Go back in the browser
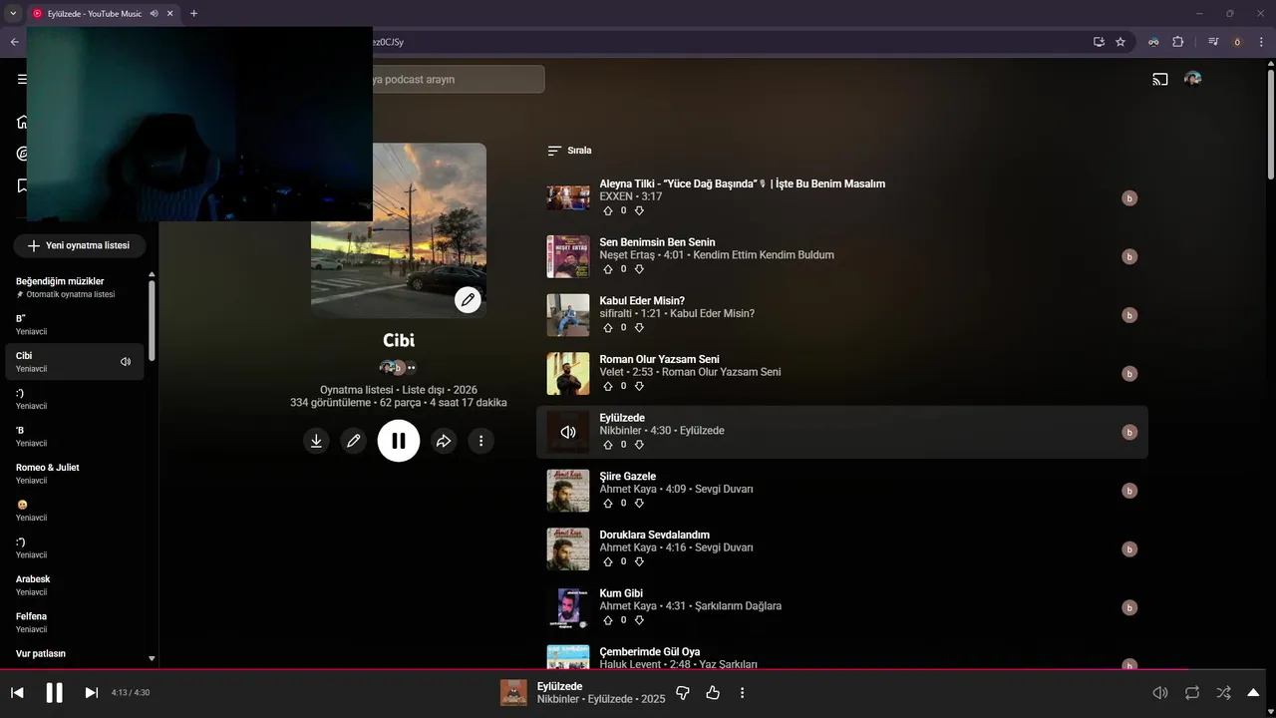The height and width of the screenshot is (718, 1276). pyautogui.click(x=14, y=42)
